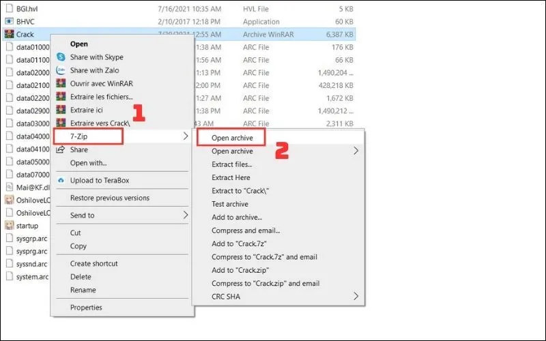This screenshot has height=341, width=546.
Task: Select Extraire vers Crack\ entry
Action: 100,123
